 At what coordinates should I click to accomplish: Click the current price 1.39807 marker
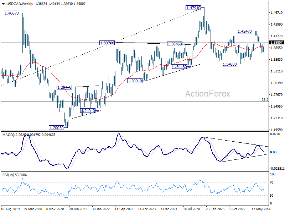click(277, 42)
